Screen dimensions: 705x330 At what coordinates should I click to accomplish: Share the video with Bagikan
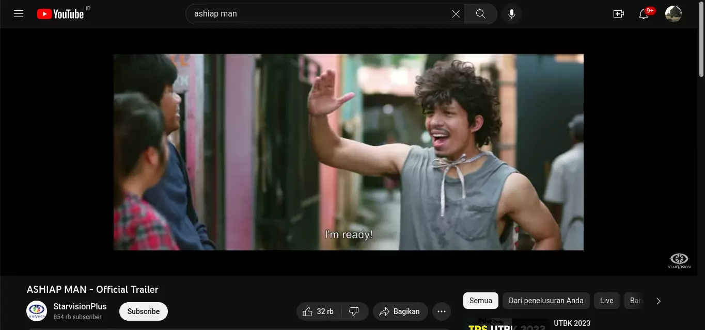click(x=400, y=311)
